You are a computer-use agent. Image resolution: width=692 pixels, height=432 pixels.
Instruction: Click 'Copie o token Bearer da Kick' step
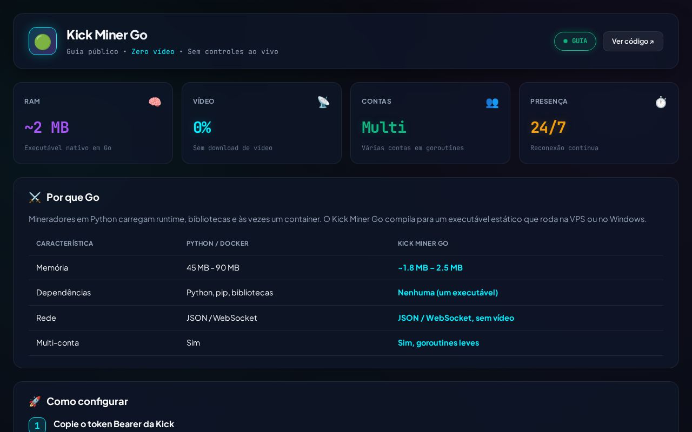point(114,424)
